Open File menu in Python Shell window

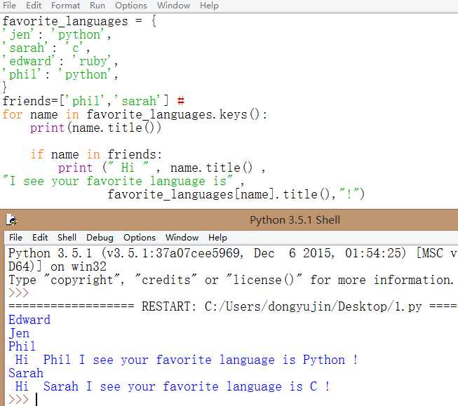tap(15, 238)
